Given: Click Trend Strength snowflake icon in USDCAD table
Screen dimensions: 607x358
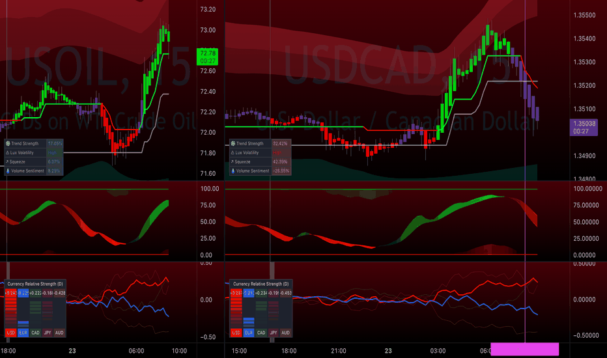Looking at the screenshot, I should point(233,144).
